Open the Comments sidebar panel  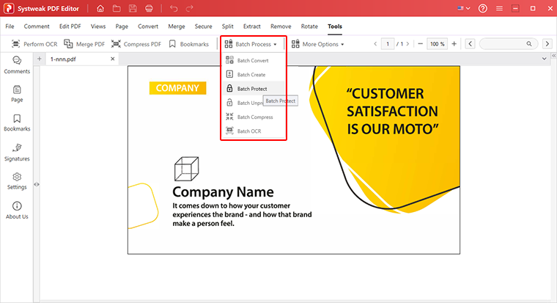[17, 65]
